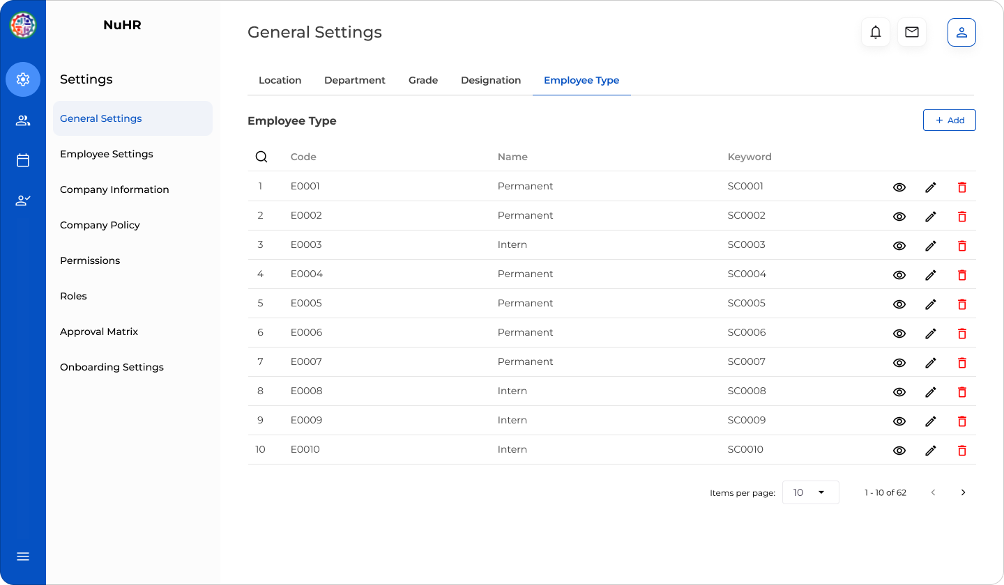1004x585 pixels.
Task: Open Company Policy settings
Action: click(x=100, y=225)
